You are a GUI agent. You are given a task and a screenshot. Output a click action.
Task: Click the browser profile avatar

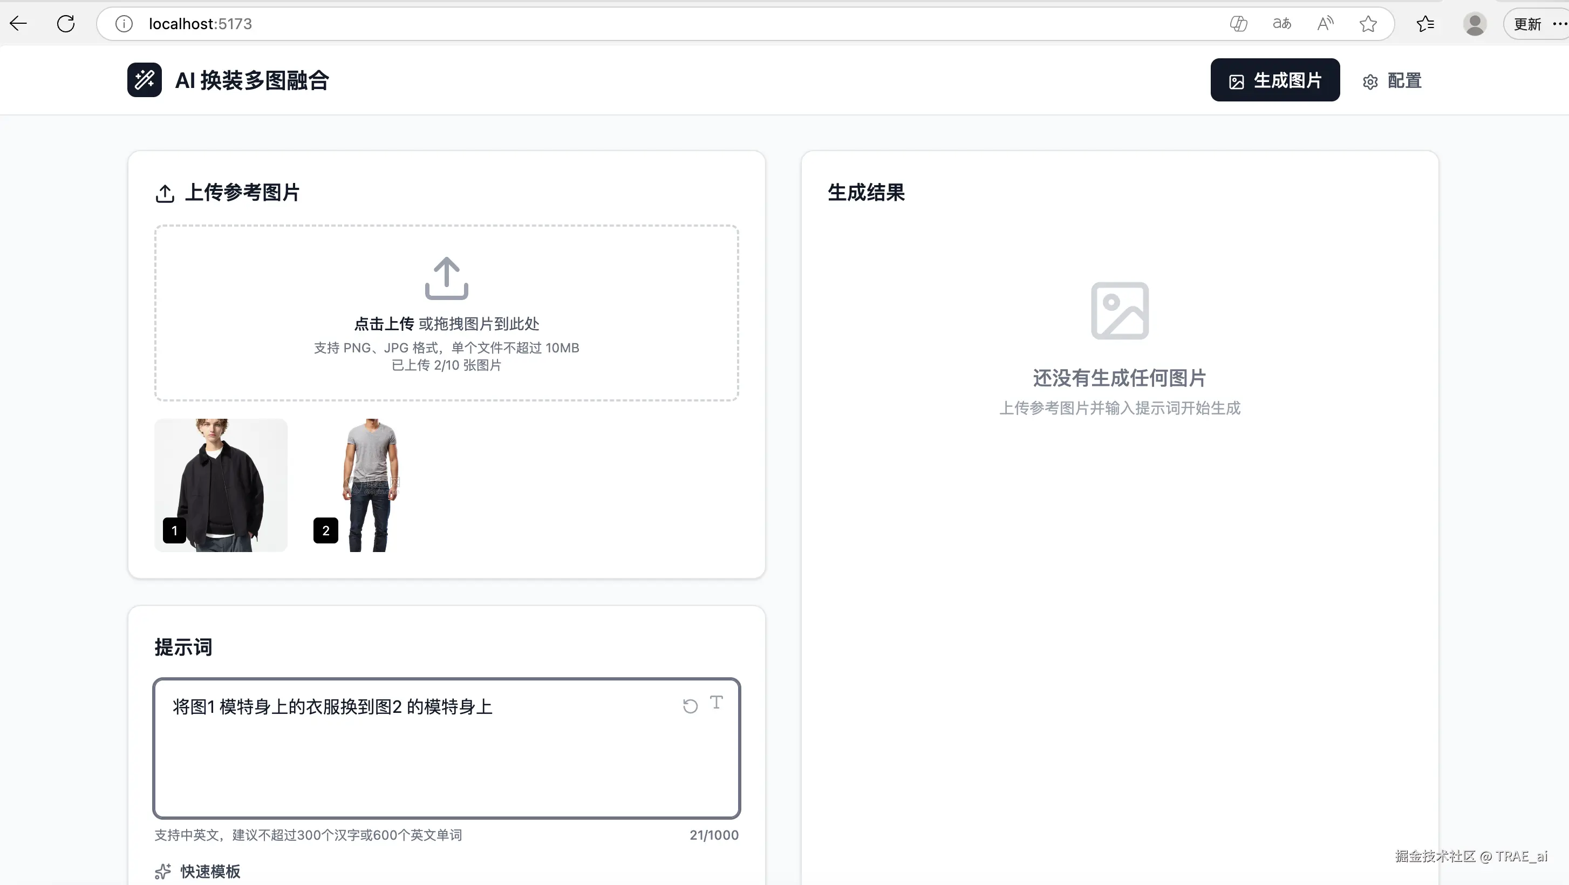tap(1474, 24)
